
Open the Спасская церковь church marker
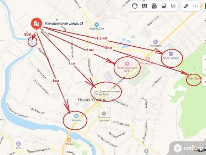pyautogui.click(x=104, y=113)
